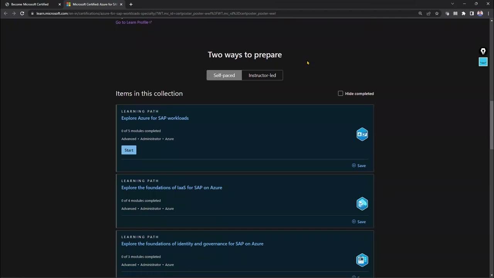Reload the current page
This screenshot has width=494, height=278.
(x=22, y=13)
